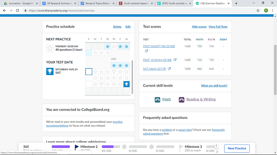Select the highlighted empty calendar day box

click(89, 72)
